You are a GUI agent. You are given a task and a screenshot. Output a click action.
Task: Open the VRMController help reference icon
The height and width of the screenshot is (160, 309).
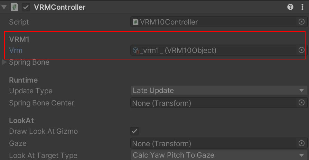[290, 7]
